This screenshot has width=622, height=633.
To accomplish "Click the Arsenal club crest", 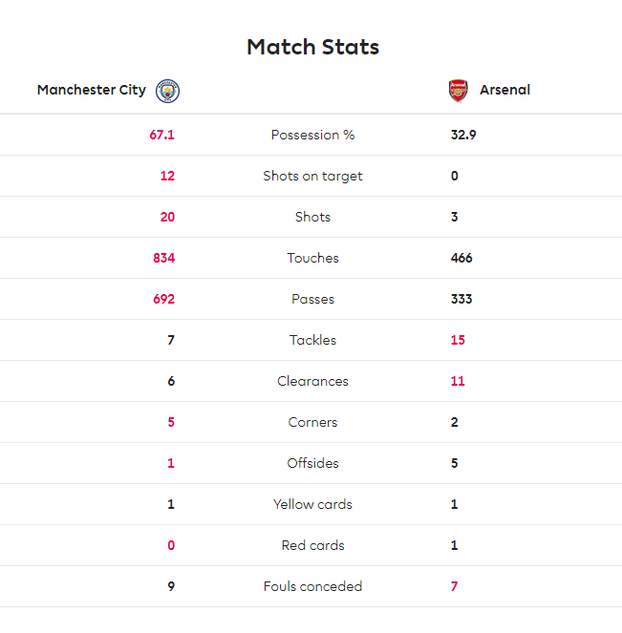I will (x=459, y=91).
